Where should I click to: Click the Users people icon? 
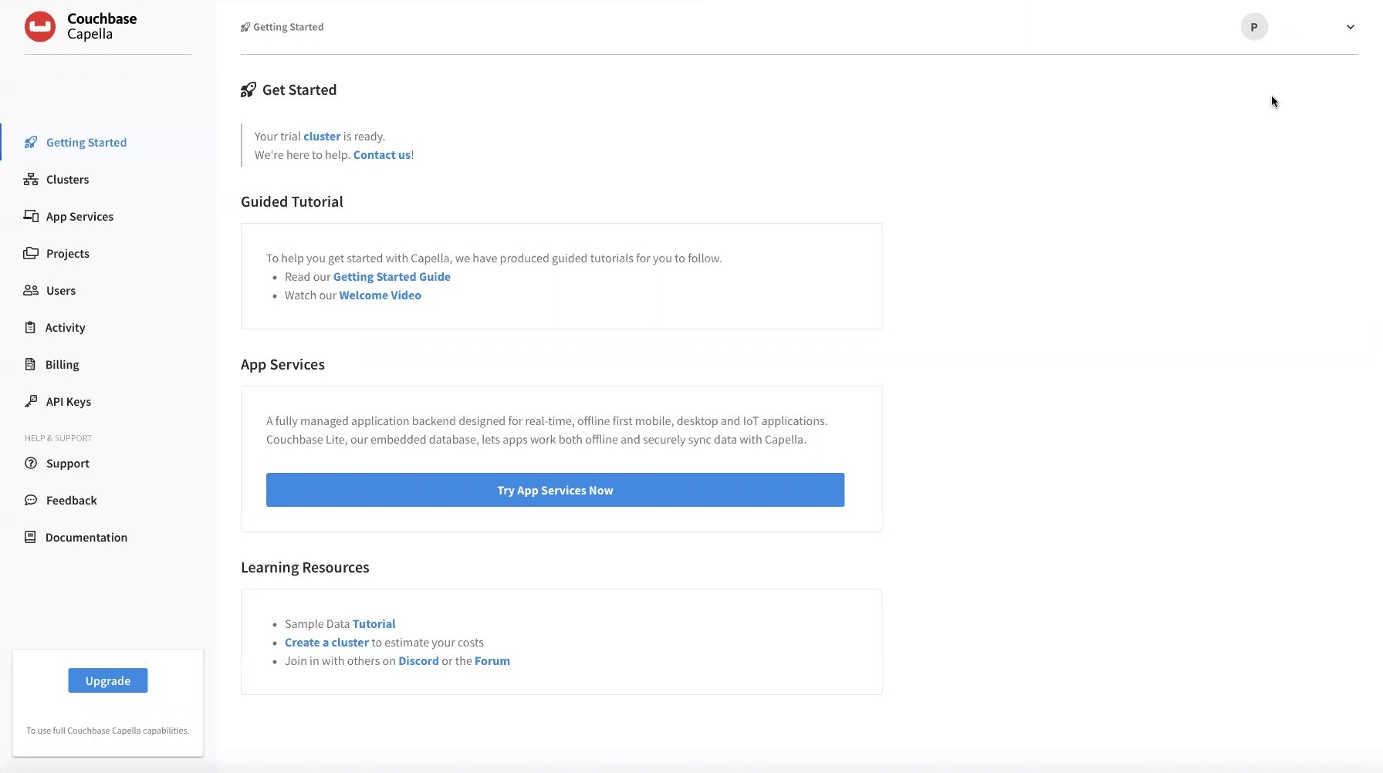point(31,291)
